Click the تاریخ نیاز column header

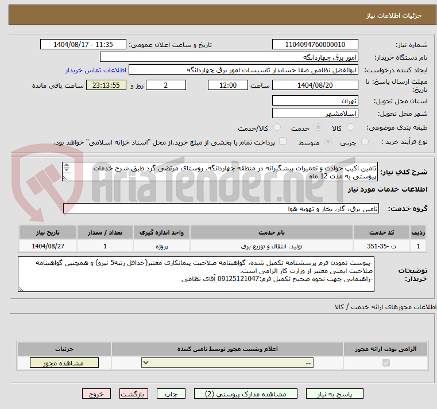pyautogui.click(x=48, y=232)
